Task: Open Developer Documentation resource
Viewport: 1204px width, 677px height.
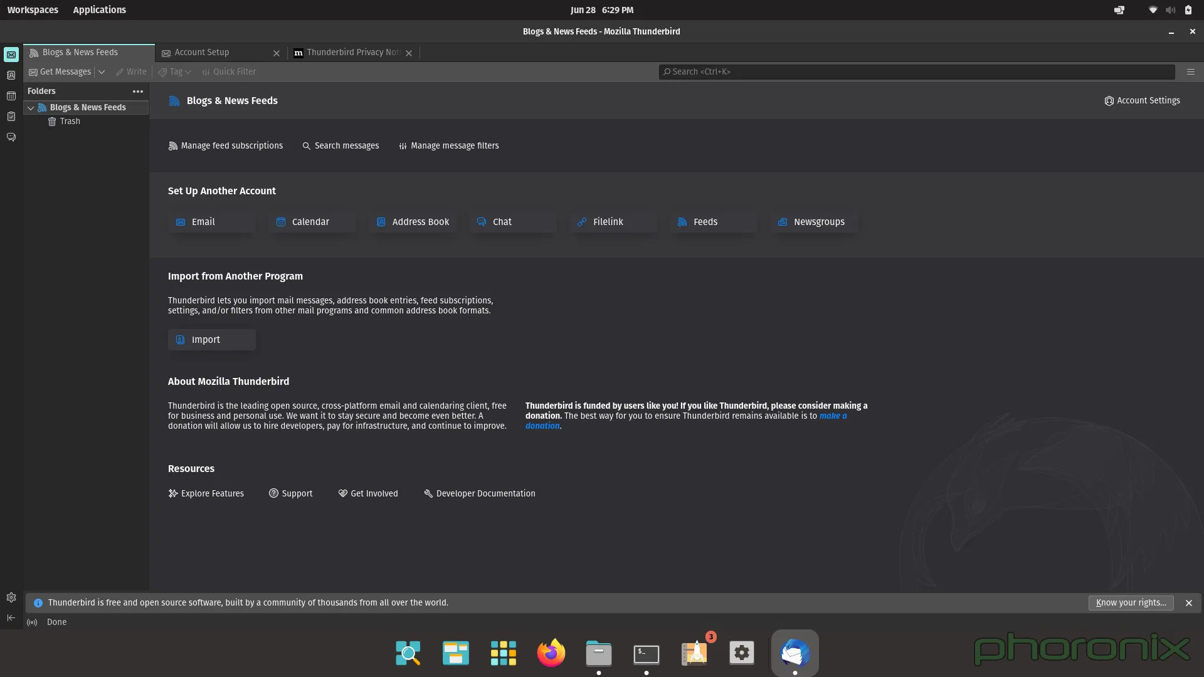Action: click(480, 494)
